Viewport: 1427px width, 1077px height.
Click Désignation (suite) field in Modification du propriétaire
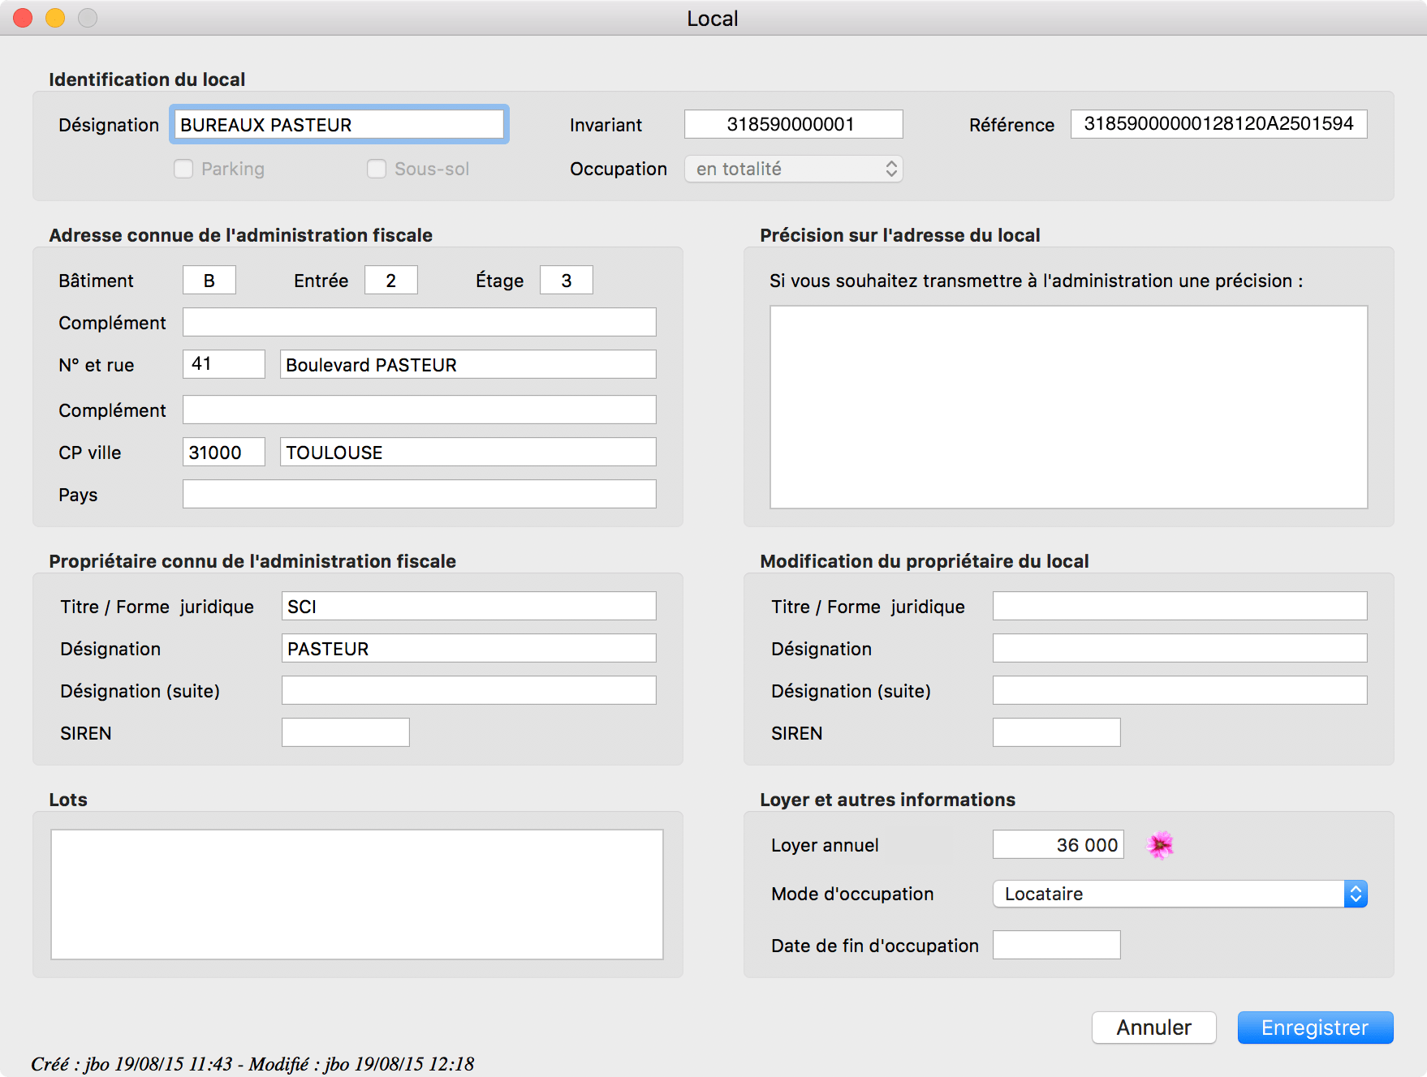[x=1179, y=690]
